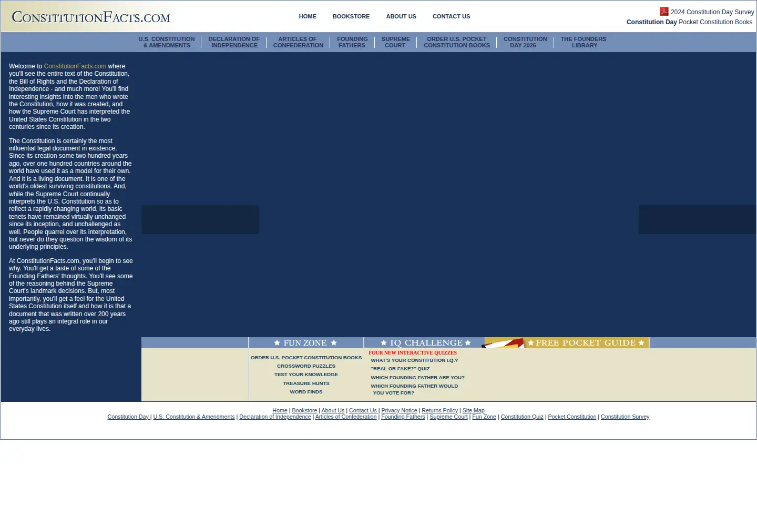
Task: Open footer Fun Zone link
Action: [484, 417]
